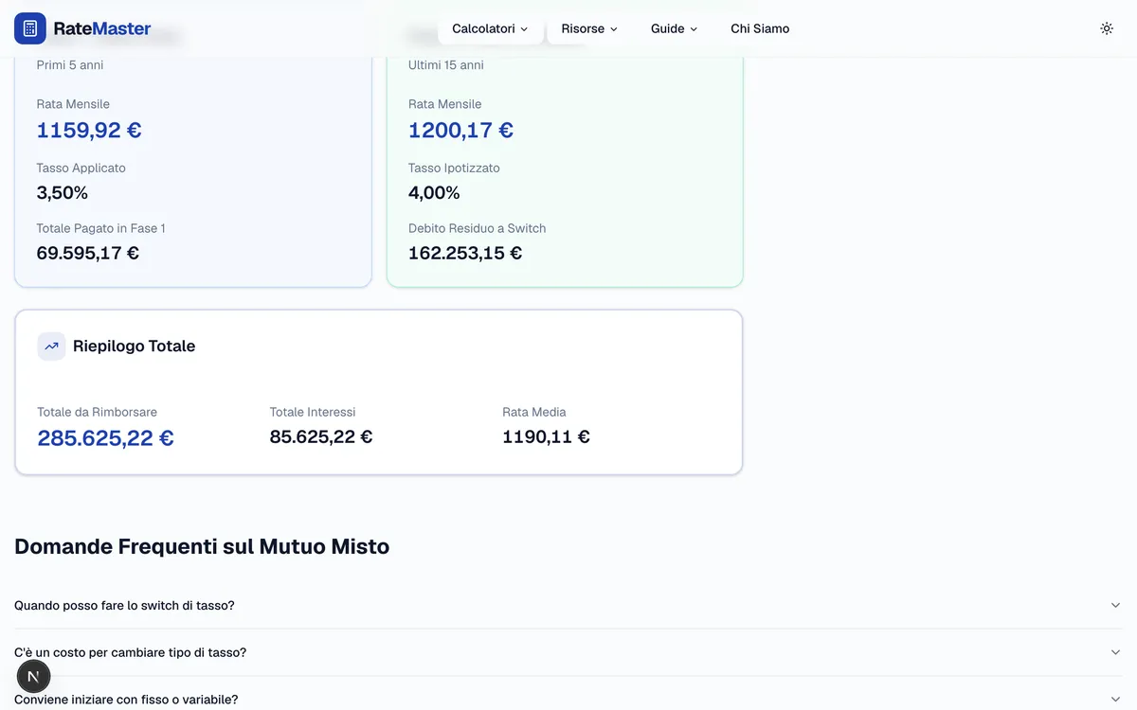1137x710 pixels.
Task: Toggle the light/dark theme sun icon
Action: pos(1107,28)
